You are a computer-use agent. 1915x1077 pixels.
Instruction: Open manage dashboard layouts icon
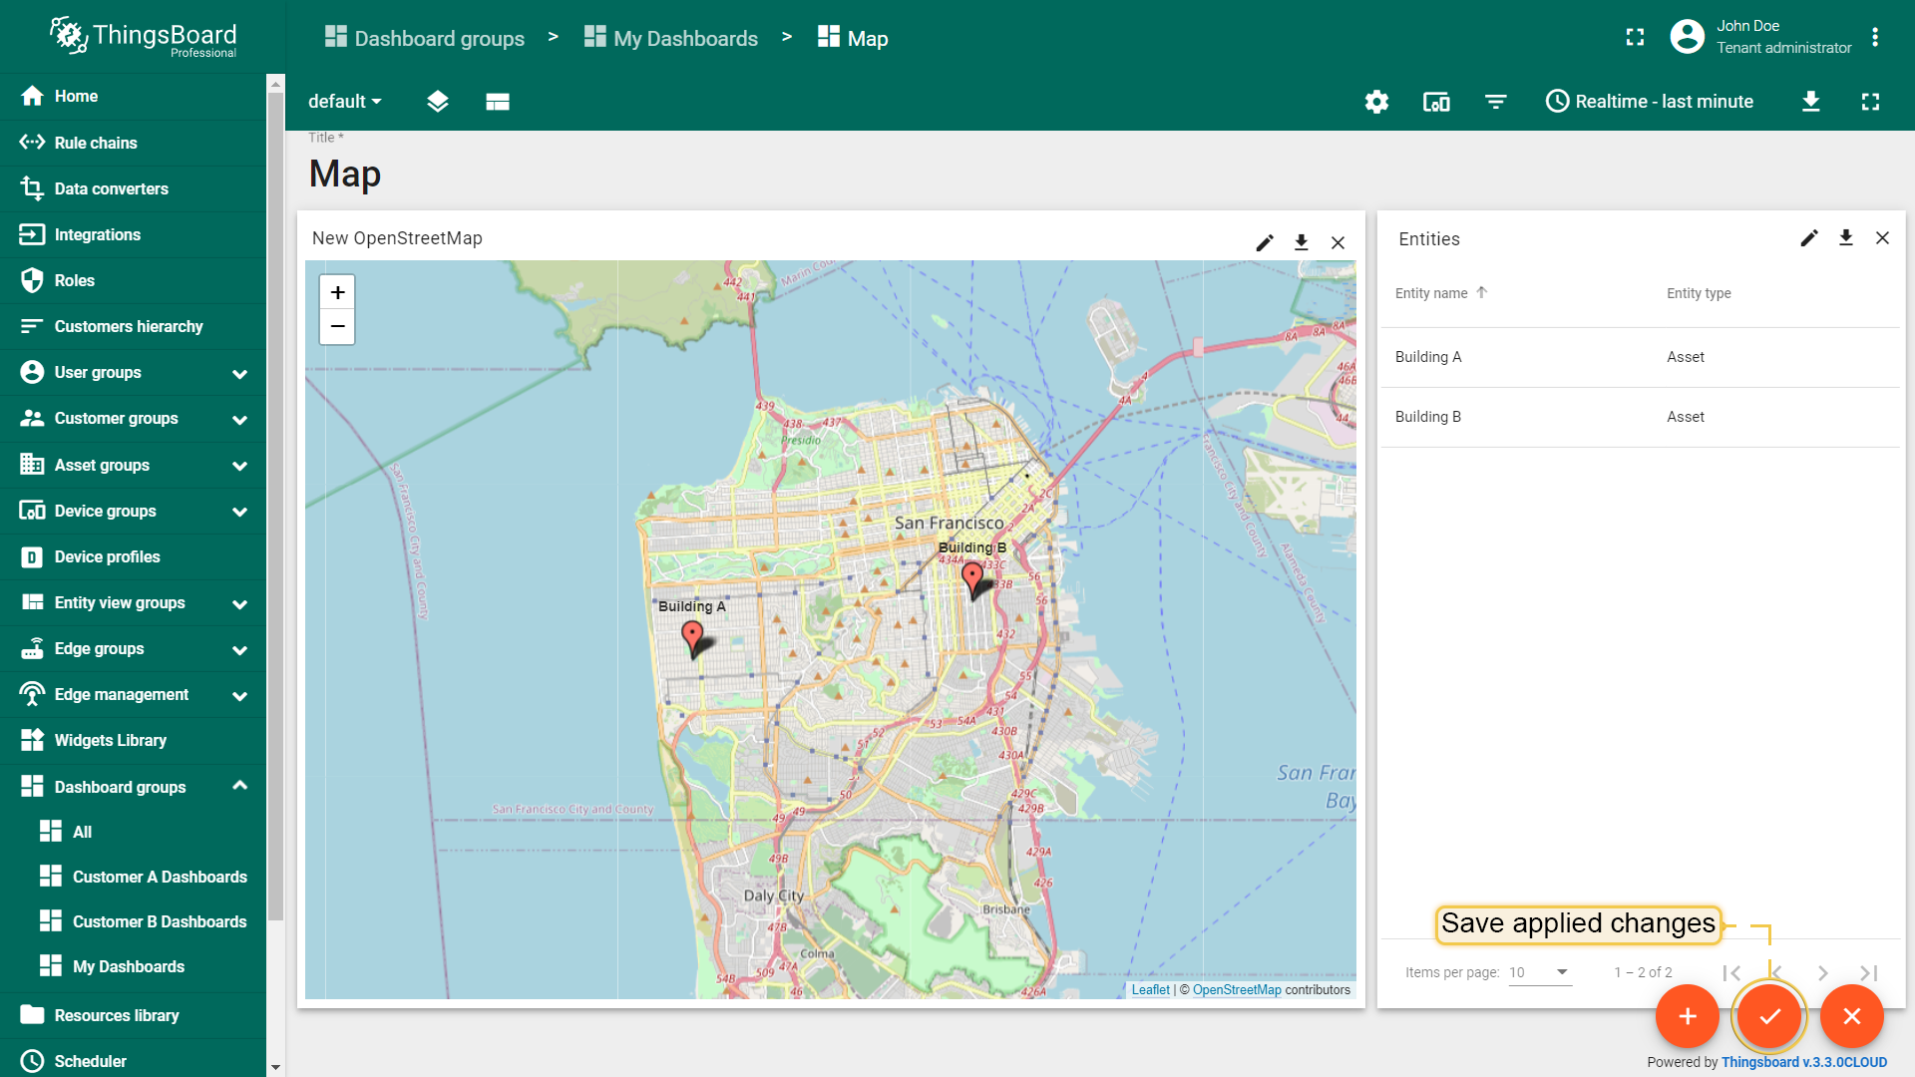498,101
